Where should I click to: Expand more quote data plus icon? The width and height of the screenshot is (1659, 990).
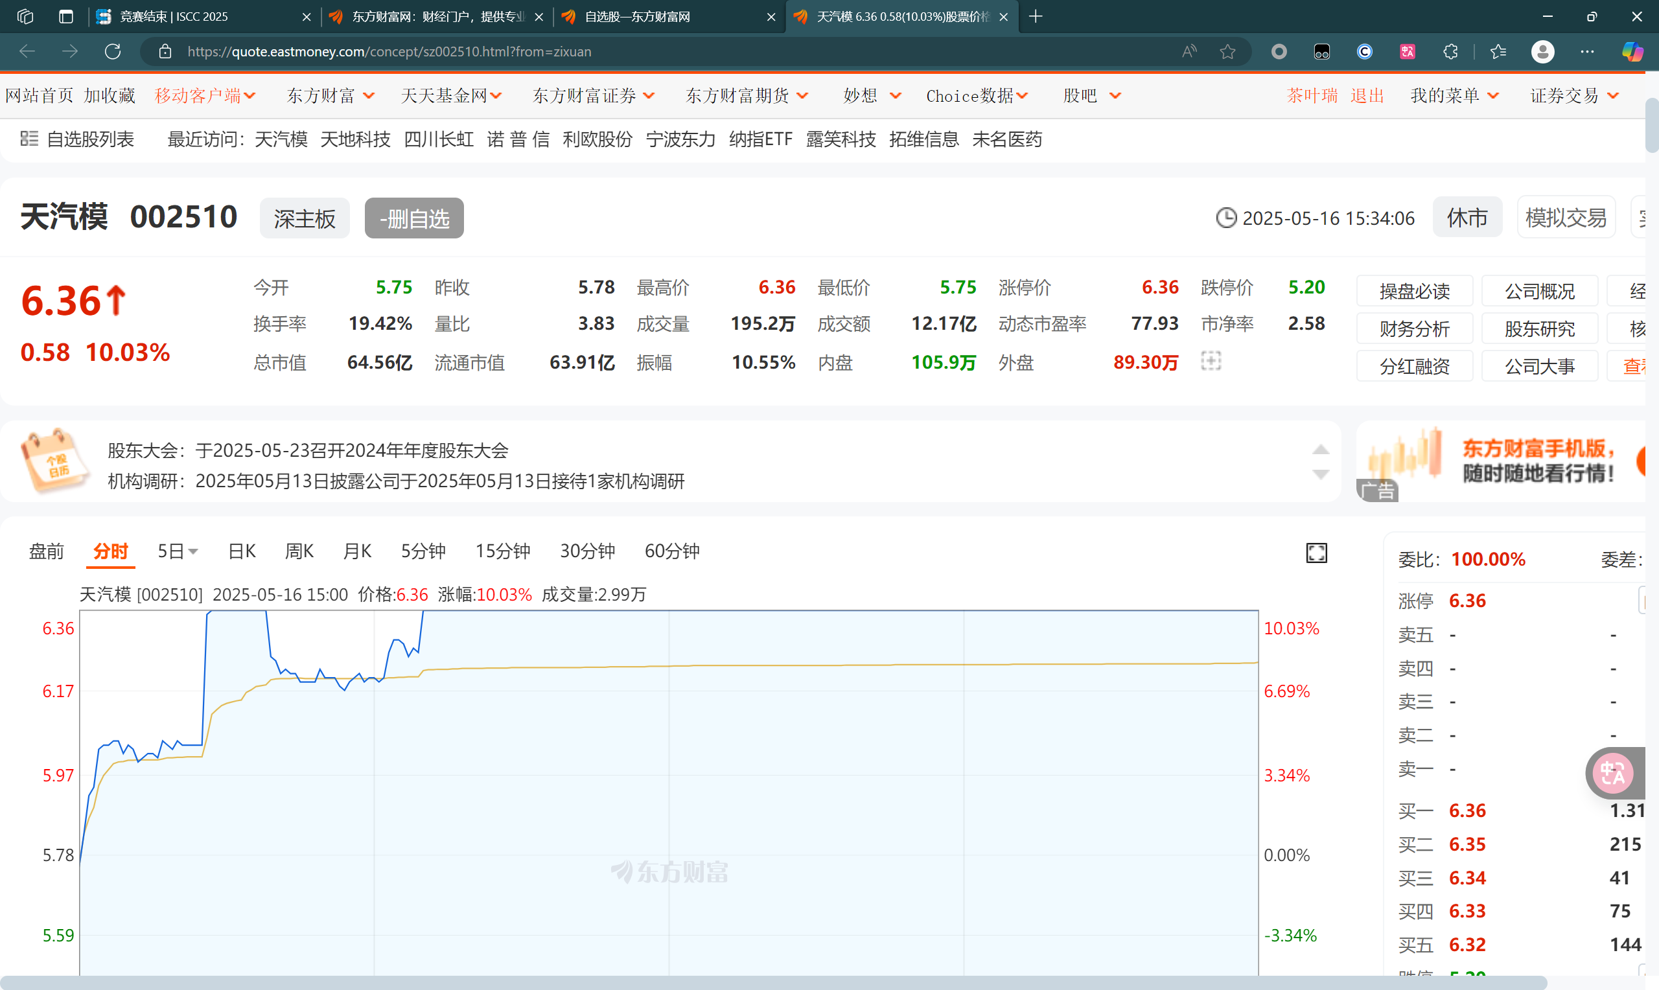1211,361
